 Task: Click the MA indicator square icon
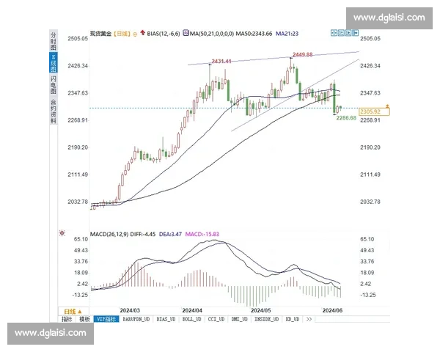[x=186, y=33]
